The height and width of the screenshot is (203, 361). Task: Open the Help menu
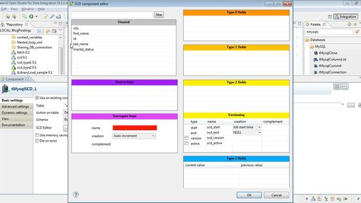tap(41, 9)
